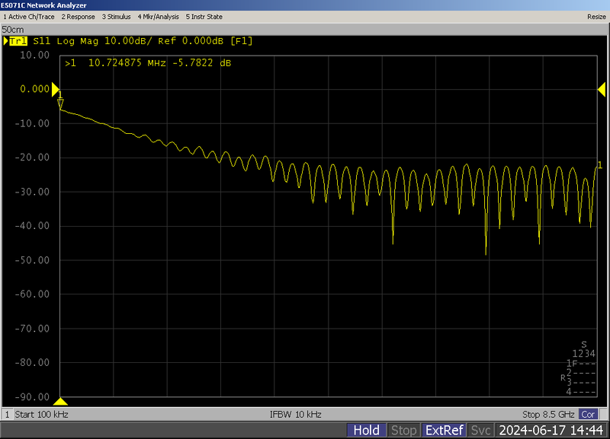Click the yellow stimulus marker triangle at bottom
The height and width of the screenshot is (439, 610).
click(x=61, y=401)
